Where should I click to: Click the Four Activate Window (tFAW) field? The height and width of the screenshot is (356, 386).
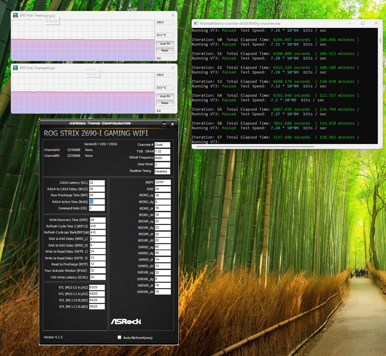coord(98,271)
